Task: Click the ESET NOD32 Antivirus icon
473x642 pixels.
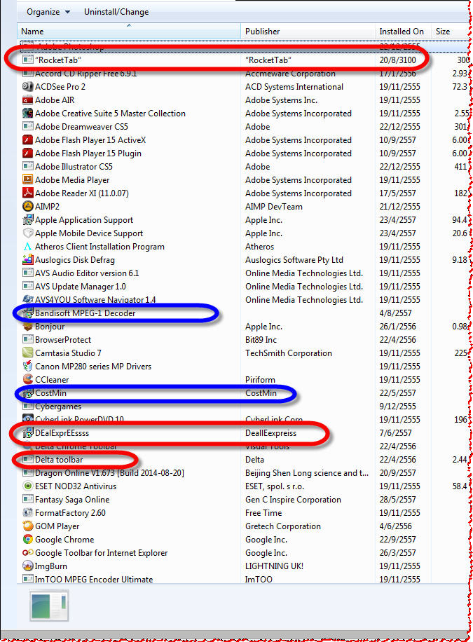Action: click(x=28, y=486)
